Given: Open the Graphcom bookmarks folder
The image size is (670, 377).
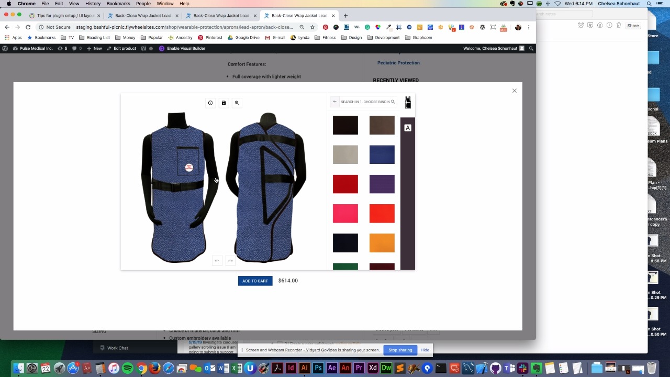Looking at the screenshot, I should pyautogui.click(x=418, y=38).
